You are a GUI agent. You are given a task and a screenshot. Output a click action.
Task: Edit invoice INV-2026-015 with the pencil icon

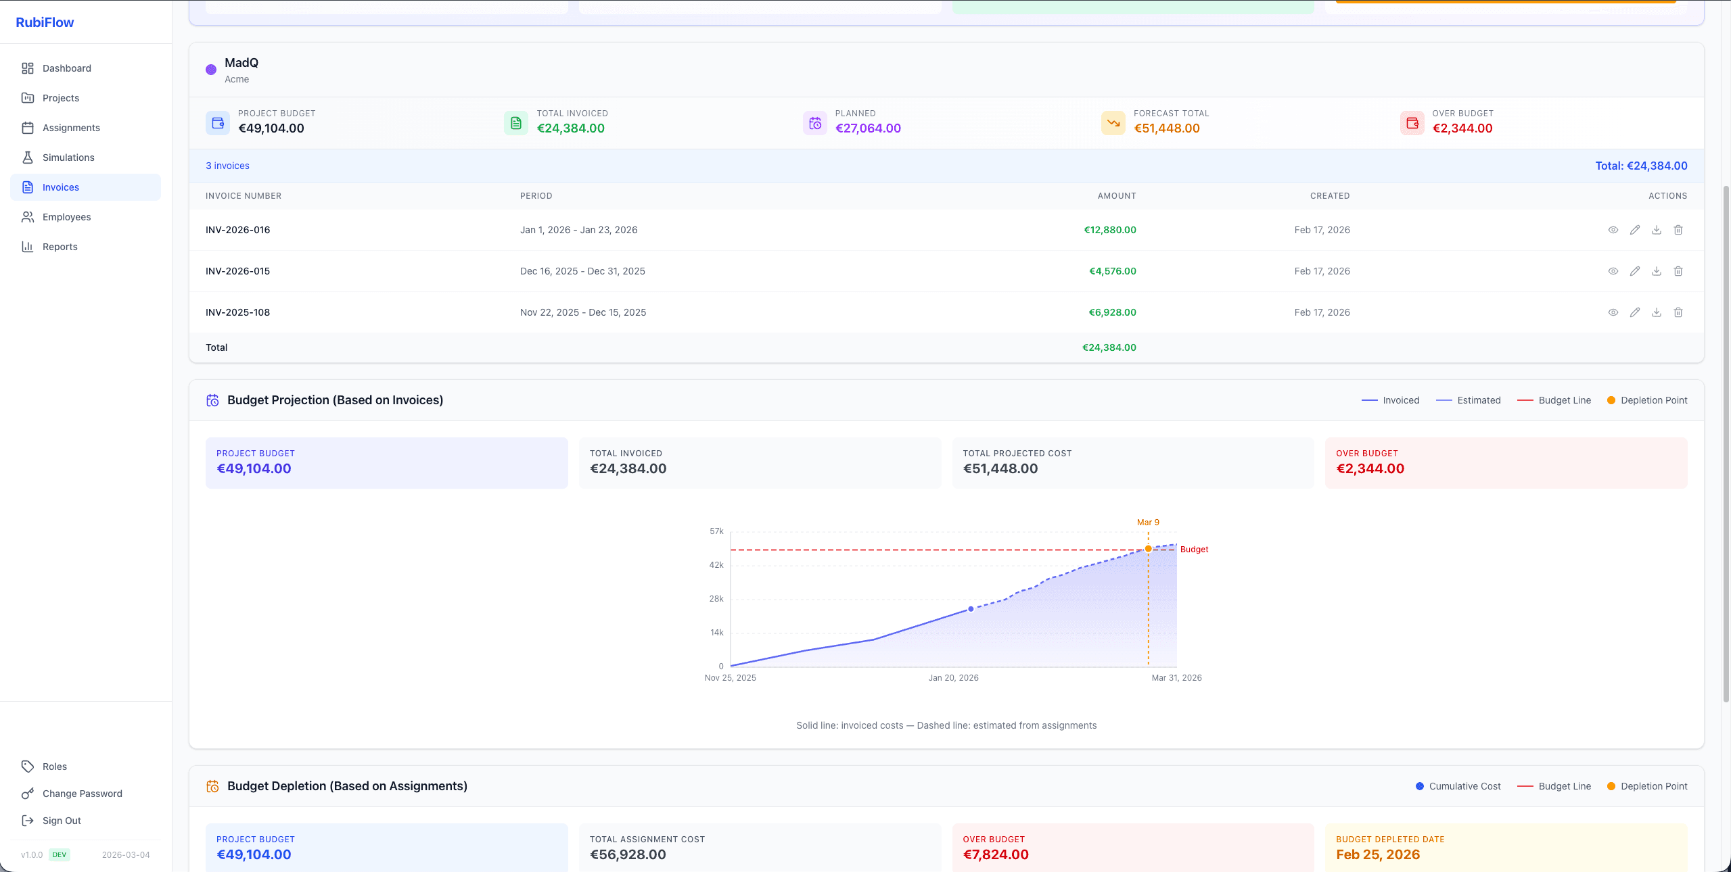[1634, 271]
